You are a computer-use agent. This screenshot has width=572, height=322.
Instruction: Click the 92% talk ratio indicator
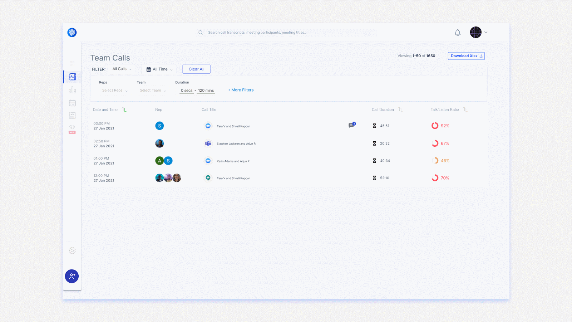pos(440,126)
